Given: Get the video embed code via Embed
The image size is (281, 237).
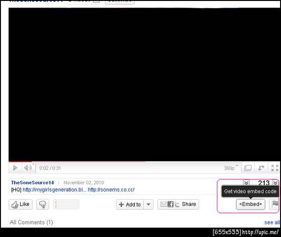Looking at the screenshot, I should pos(251,204).
